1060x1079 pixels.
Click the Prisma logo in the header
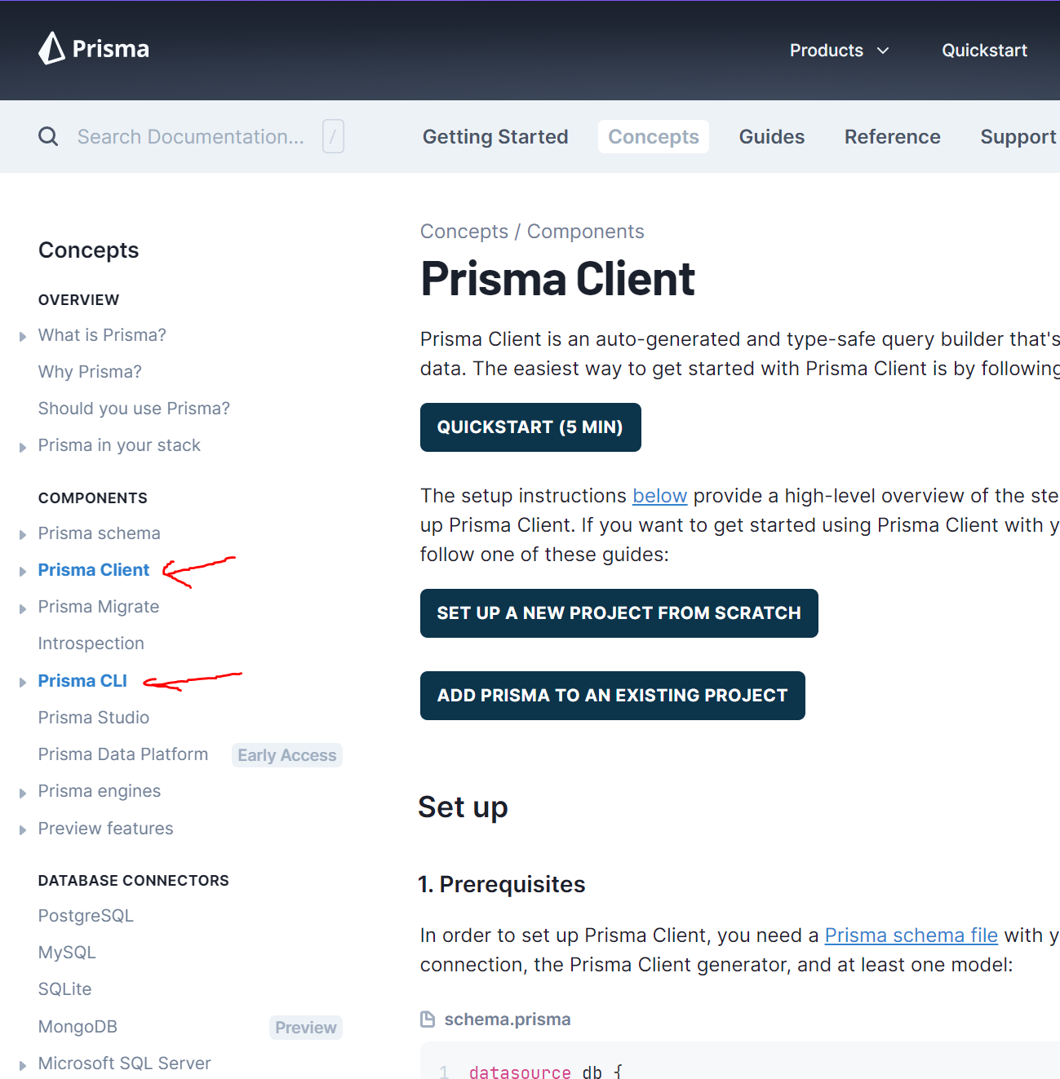click(x=92, y=49)
